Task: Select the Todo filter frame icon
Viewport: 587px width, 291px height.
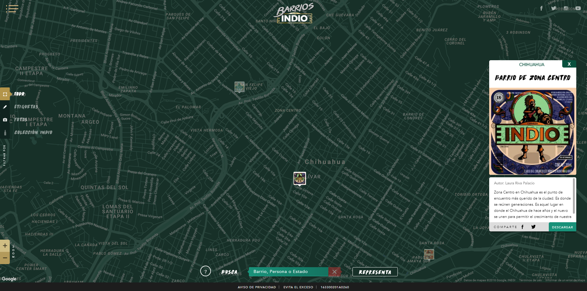Action: pos(5,94)
